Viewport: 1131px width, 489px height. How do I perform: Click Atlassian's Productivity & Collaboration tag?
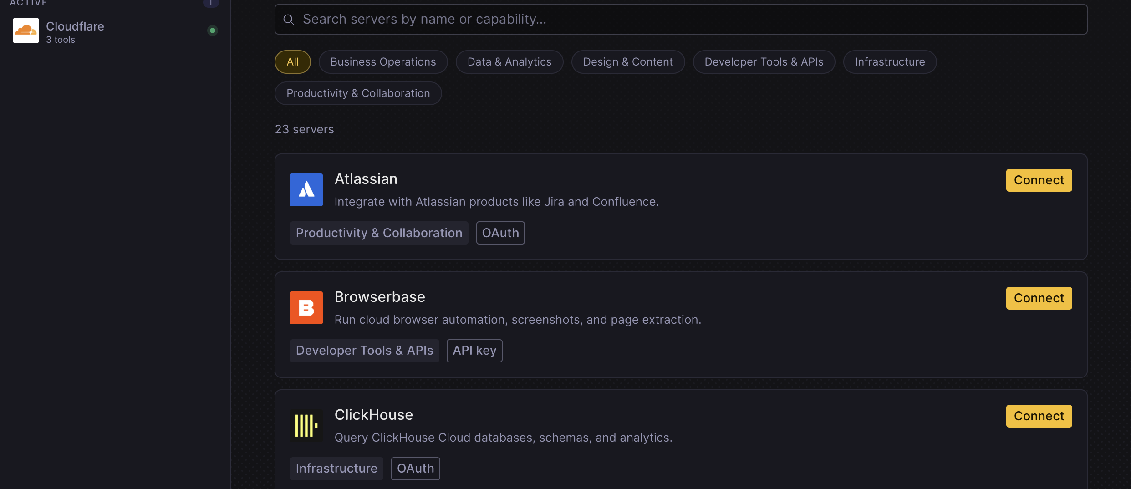click(x=379, y=233)
